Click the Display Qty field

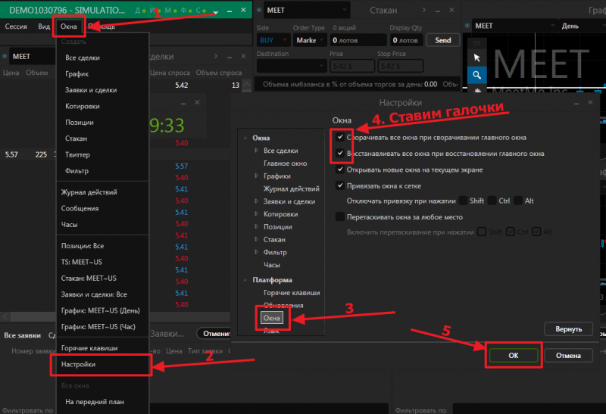407,40
